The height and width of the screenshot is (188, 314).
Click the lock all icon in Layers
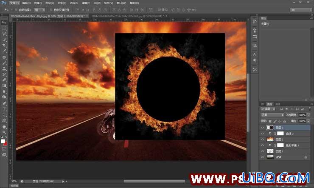click(285, 121)
